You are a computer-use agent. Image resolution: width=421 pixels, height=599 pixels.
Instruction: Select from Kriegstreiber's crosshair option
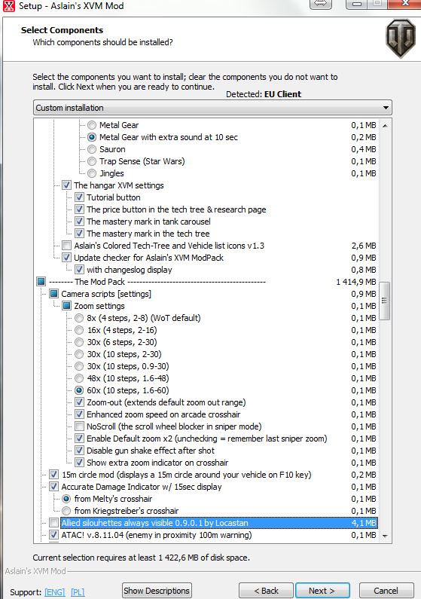pyautogui.click(x=66, y=511)
